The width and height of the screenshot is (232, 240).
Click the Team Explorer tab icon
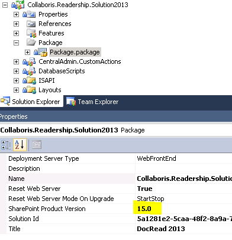[71, 101]
